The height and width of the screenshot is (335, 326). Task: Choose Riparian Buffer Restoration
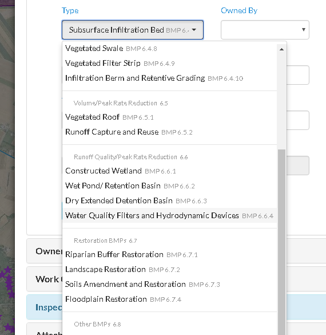[x=170, y=255]
